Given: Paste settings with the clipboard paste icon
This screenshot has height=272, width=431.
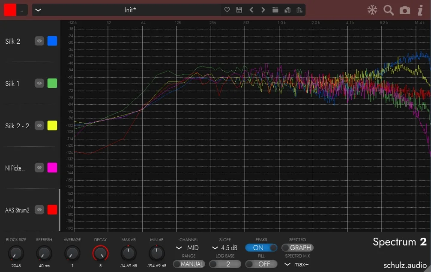Looking at the screenshot, I should coord(299,10).
